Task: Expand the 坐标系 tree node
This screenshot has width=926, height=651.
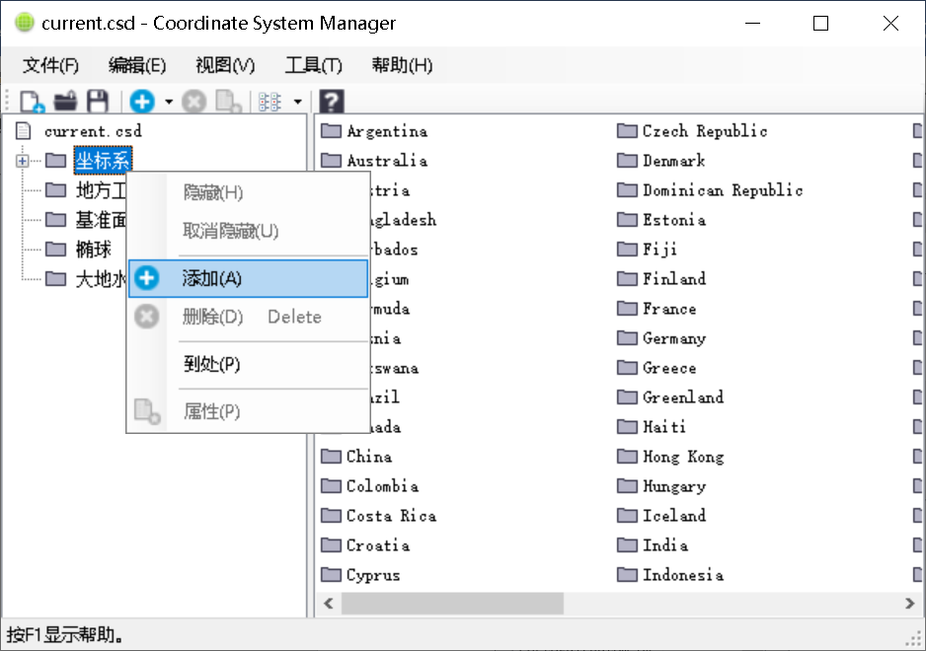Action: tap(23, 161)
